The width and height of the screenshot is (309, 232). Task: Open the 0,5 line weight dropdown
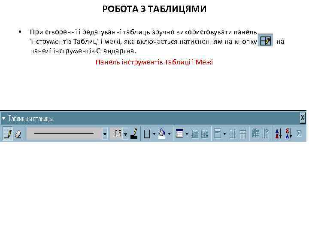[x=125, y=134]
